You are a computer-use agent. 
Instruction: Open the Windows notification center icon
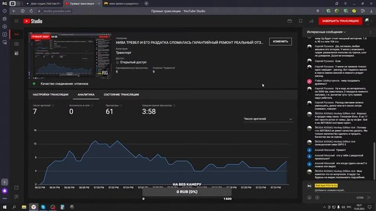[x=370, y=207]
